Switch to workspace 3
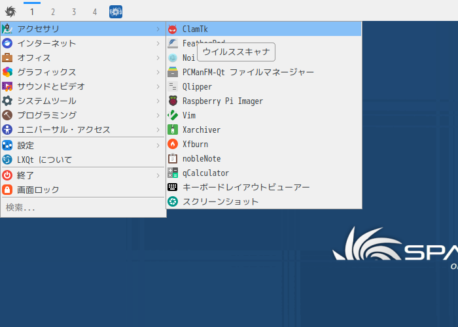This screenshot has width=458, height=327. tap(74, 12)
